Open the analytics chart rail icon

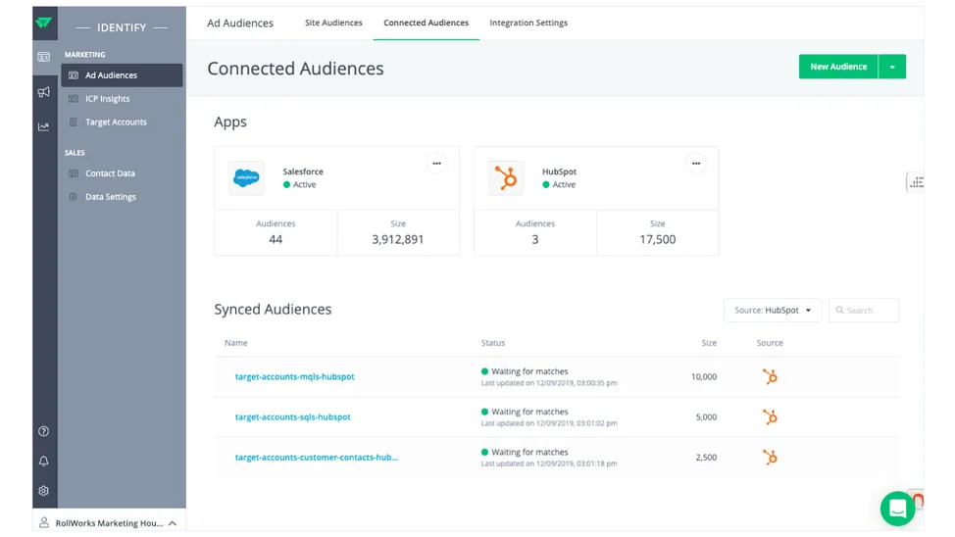click(x=44, y=126)
